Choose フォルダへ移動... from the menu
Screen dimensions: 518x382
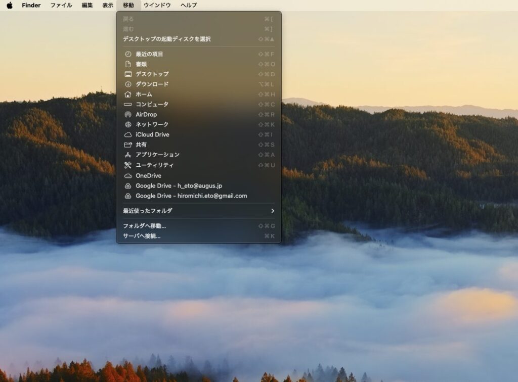coord(145,226)
